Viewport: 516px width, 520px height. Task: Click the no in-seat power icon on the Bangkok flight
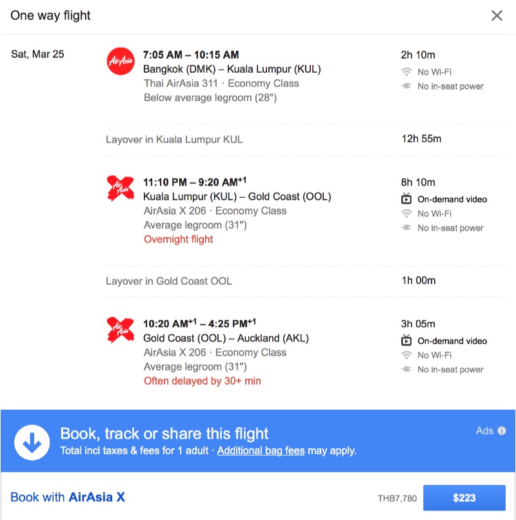click(x=406, y=86)
